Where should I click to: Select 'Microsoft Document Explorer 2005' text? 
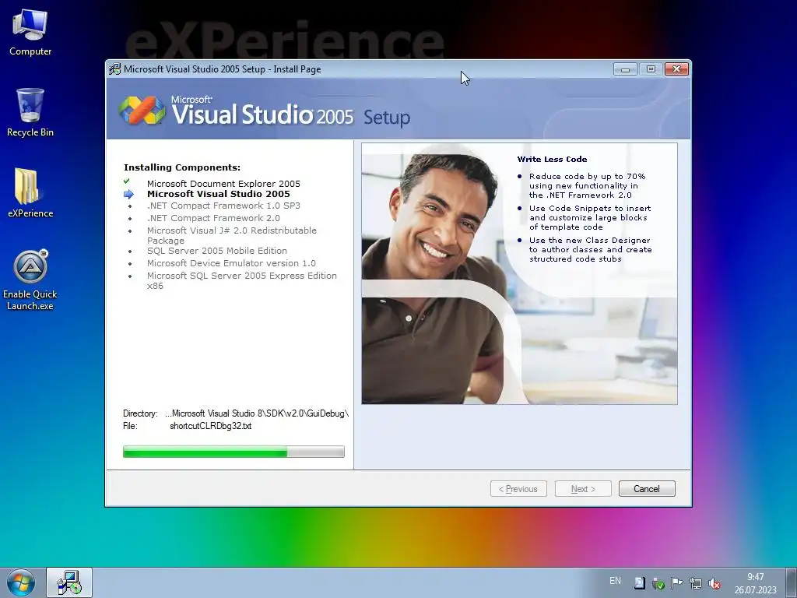[223, 184]
